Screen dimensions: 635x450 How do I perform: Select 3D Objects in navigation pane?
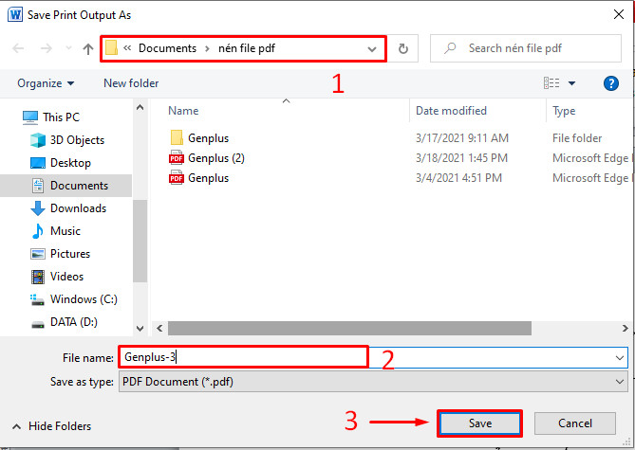click(77, 140)
